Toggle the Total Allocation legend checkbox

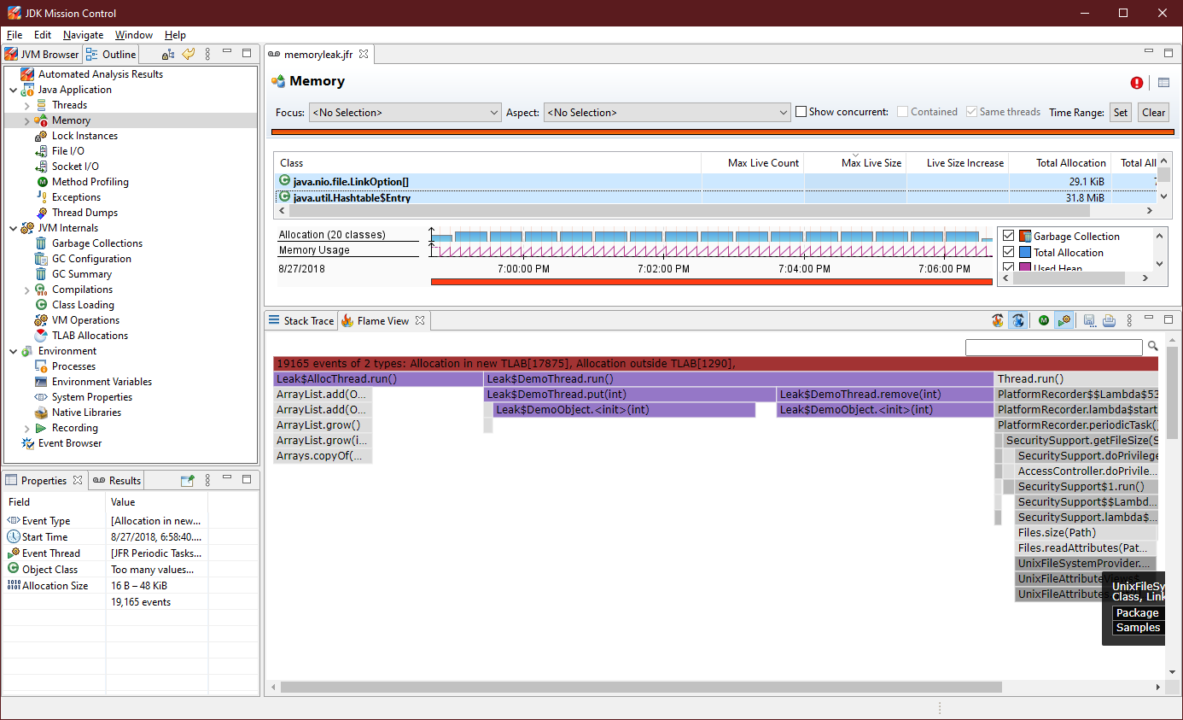pyautogui.click(x=1009, y=253)
